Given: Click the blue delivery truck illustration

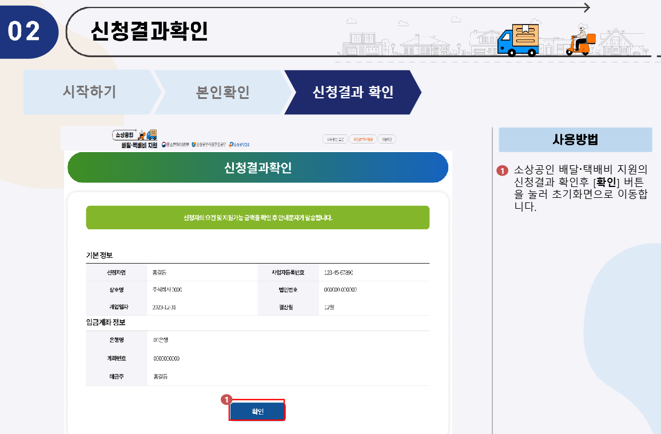Looking at the screenshot, I should click(518, 40).
